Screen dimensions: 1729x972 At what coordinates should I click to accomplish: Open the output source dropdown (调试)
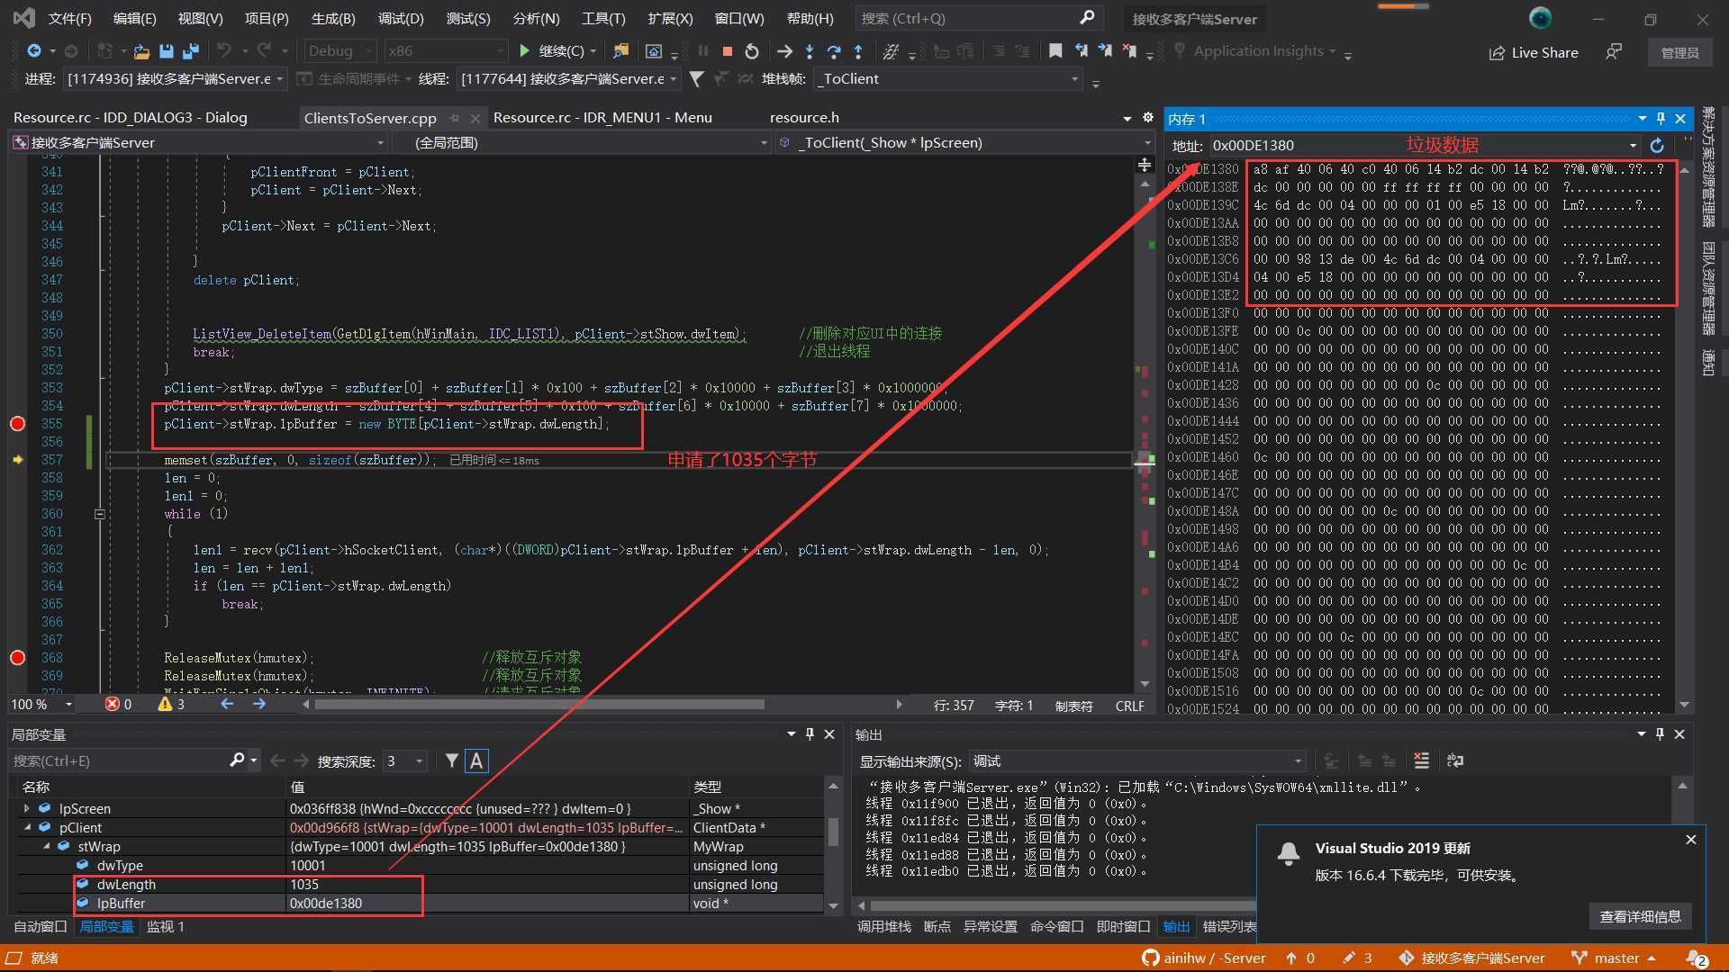click(x=1137, y=761)
